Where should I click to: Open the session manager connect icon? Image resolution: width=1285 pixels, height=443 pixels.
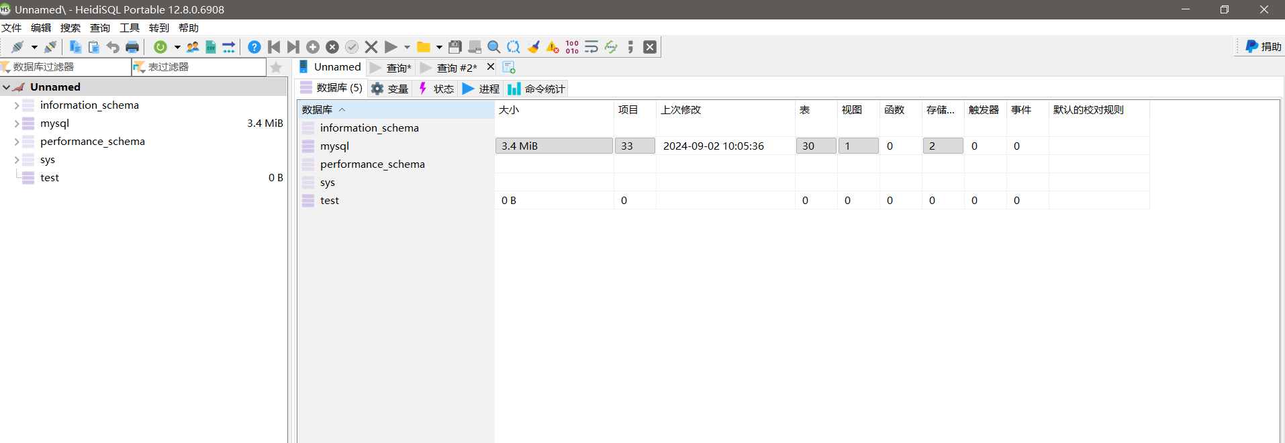tap(17, 47)
